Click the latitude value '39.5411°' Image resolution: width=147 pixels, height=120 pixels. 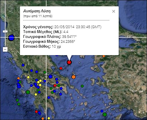pyautogui.click(x=69, y=37)
